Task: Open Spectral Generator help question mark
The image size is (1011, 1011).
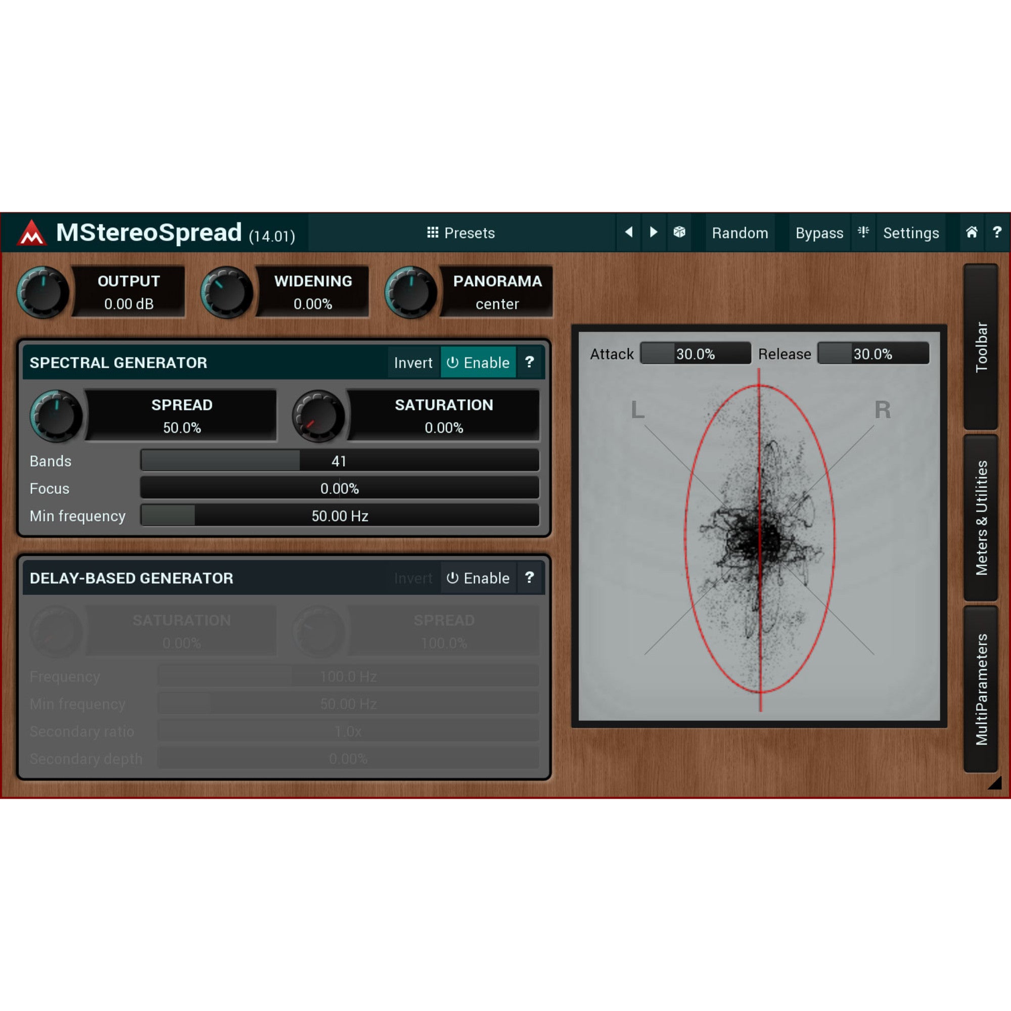Action: [530, 362]
